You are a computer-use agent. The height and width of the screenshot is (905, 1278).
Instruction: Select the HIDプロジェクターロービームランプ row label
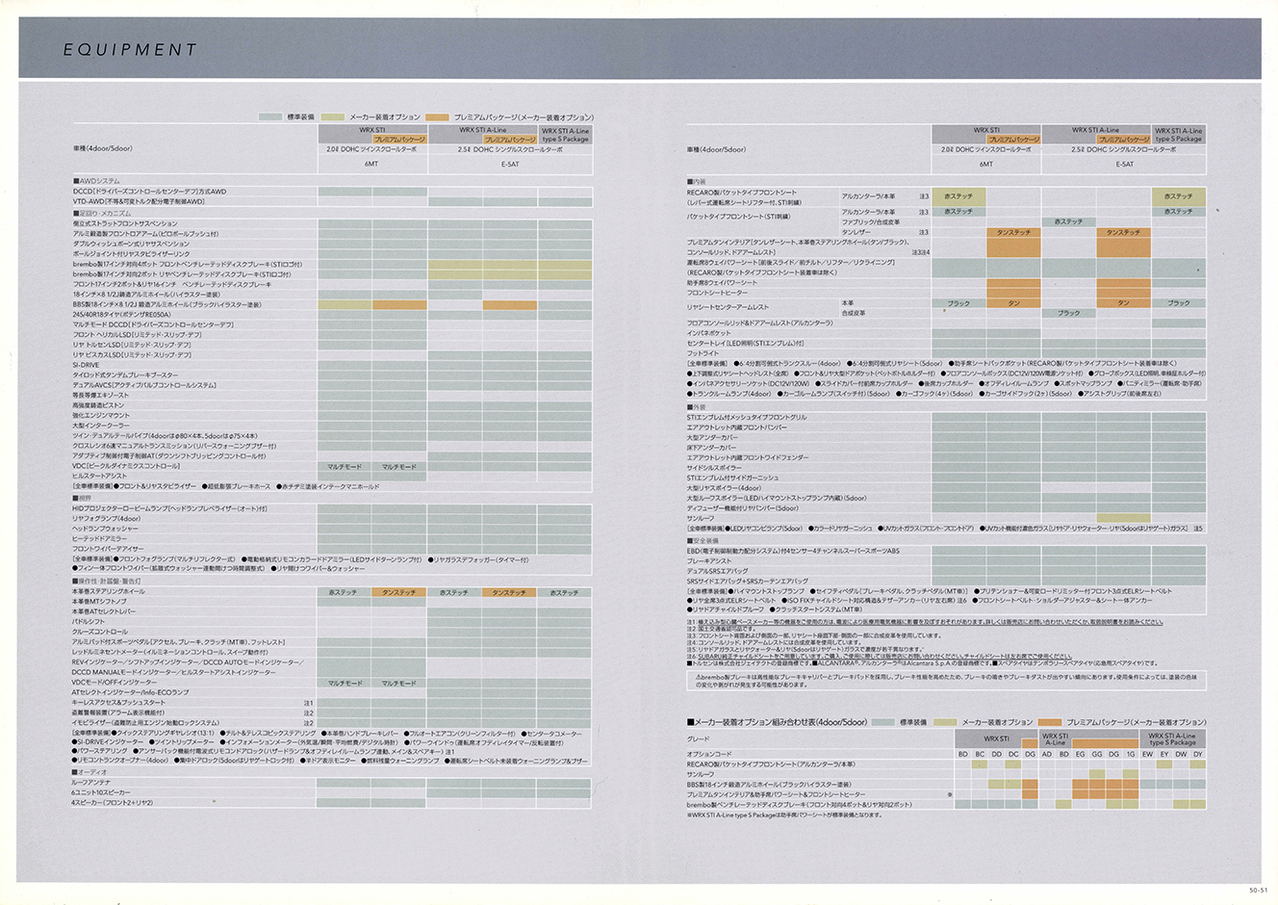pyautogui.click(x=169, y=508)
